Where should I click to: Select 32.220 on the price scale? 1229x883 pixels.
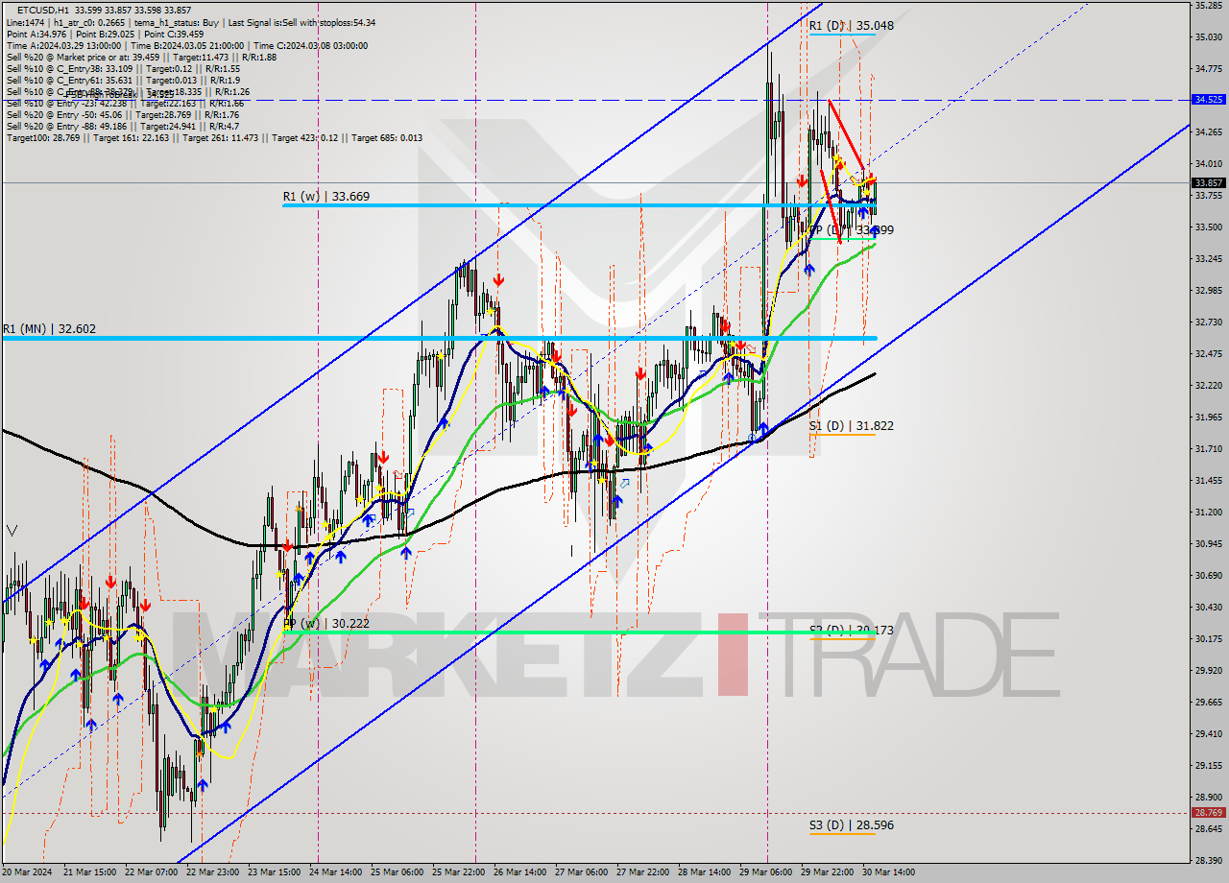1208,386
